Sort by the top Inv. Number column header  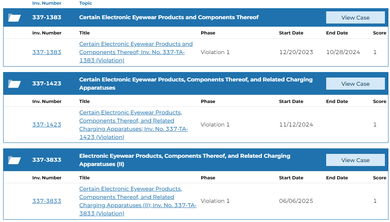coord(47,3)
